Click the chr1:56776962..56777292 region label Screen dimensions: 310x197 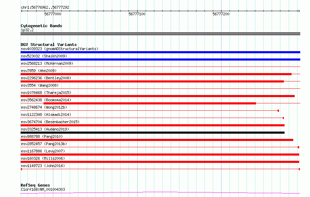pos(45,7)
